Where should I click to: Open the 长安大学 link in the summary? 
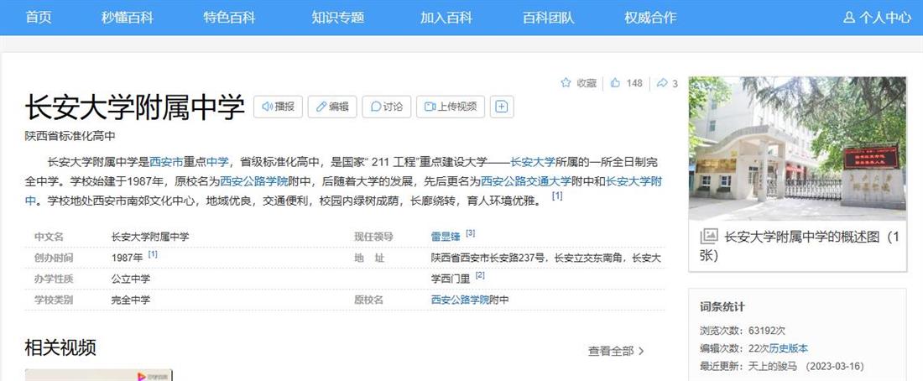532,162
